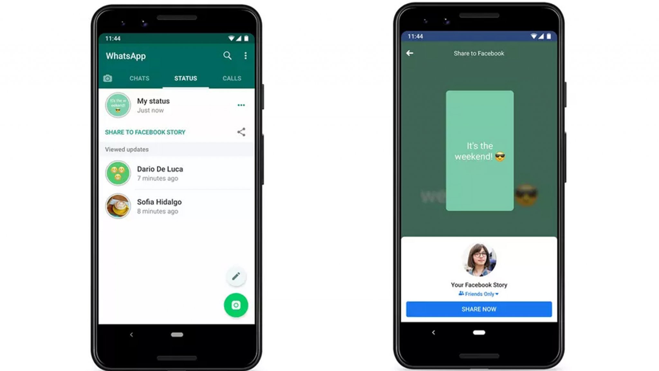Tap the Facebook Story profile avatar
Screen dimensions: 659x371
[479, 260]
